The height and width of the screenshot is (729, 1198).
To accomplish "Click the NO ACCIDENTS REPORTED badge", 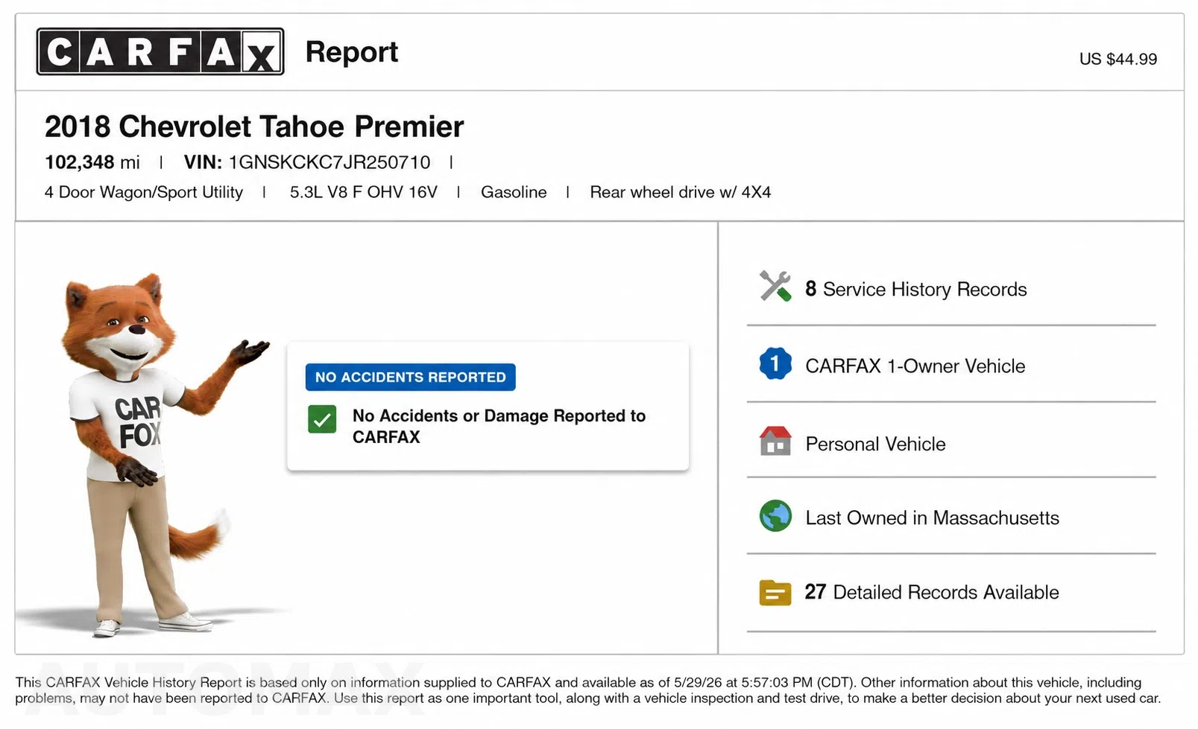I will tap(410, 378).
